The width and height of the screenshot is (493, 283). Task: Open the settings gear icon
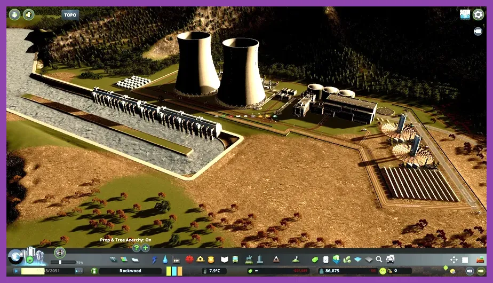tap(478, 14)
